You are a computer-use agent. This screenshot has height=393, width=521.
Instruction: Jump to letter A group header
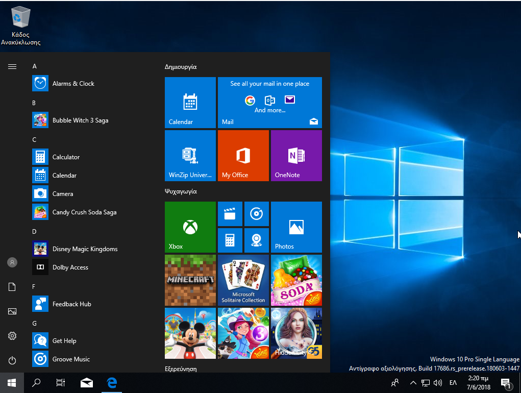[34, 66]
